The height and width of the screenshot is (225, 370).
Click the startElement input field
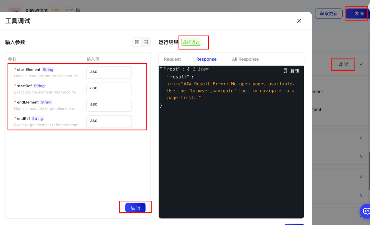pyautogui.click(x=109, y=72)
